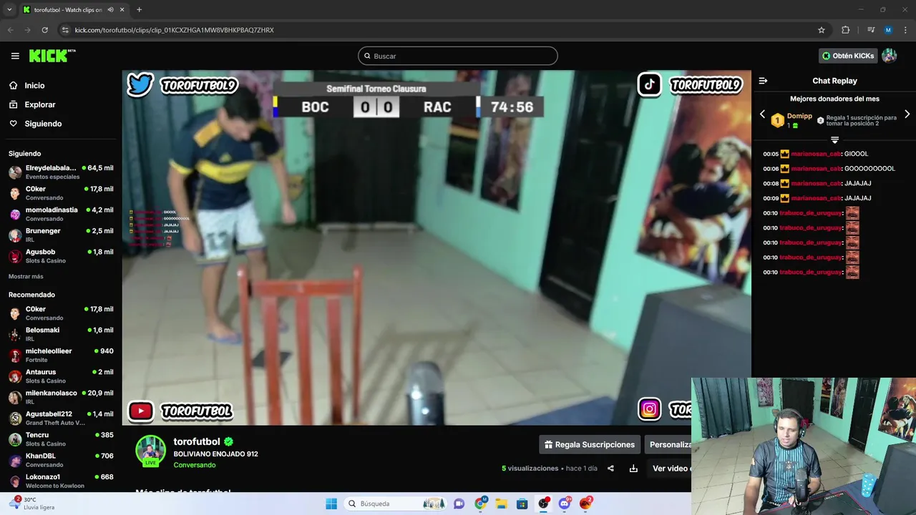This screenshot has height=515, width=916.
Task: Show next top donor
Action: (x=907, y=114)
